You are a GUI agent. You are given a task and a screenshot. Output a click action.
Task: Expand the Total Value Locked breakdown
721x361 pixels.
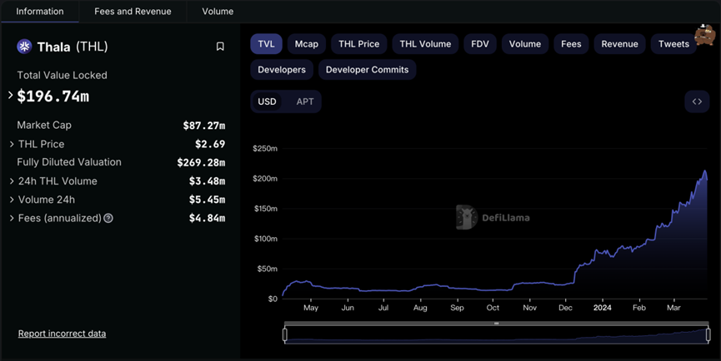click(11, 96)
